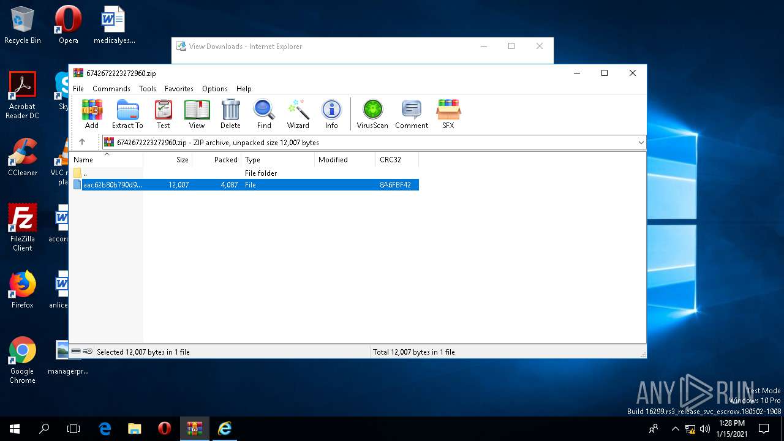784x441 pixels.
Task: Sort by CRC32 column header
Action: click(x=398, y=159)
